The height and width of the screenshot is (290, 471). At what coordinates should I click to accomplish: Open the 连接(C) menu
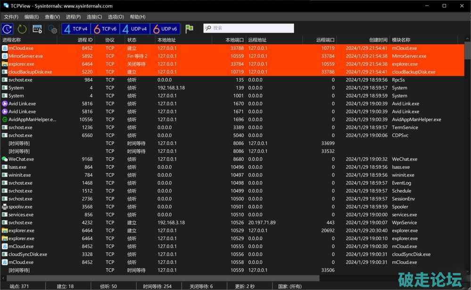coord(94,17)
